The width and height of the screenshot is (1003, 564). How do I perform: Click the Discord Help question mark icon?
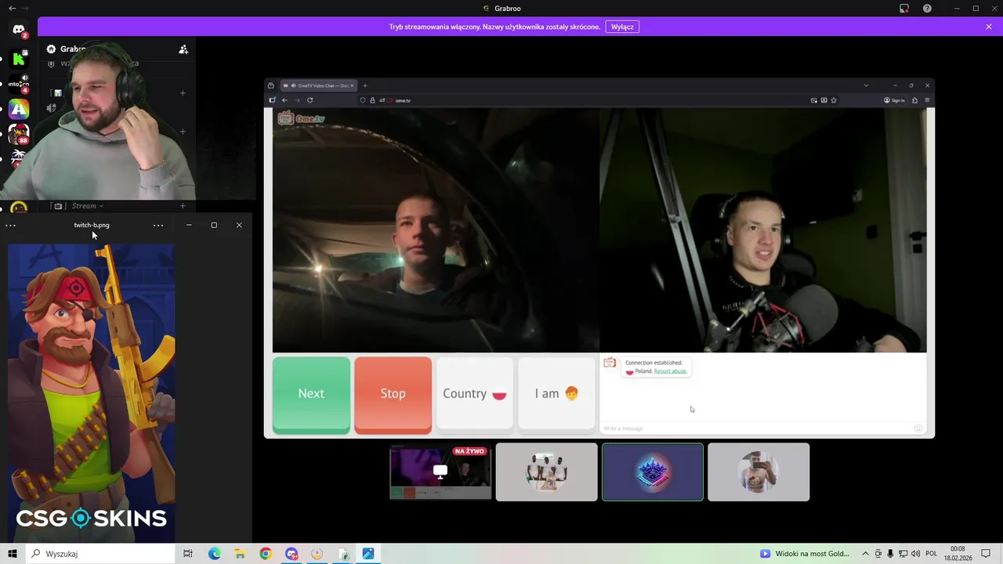pyautogui.click(x=928, y=9)
